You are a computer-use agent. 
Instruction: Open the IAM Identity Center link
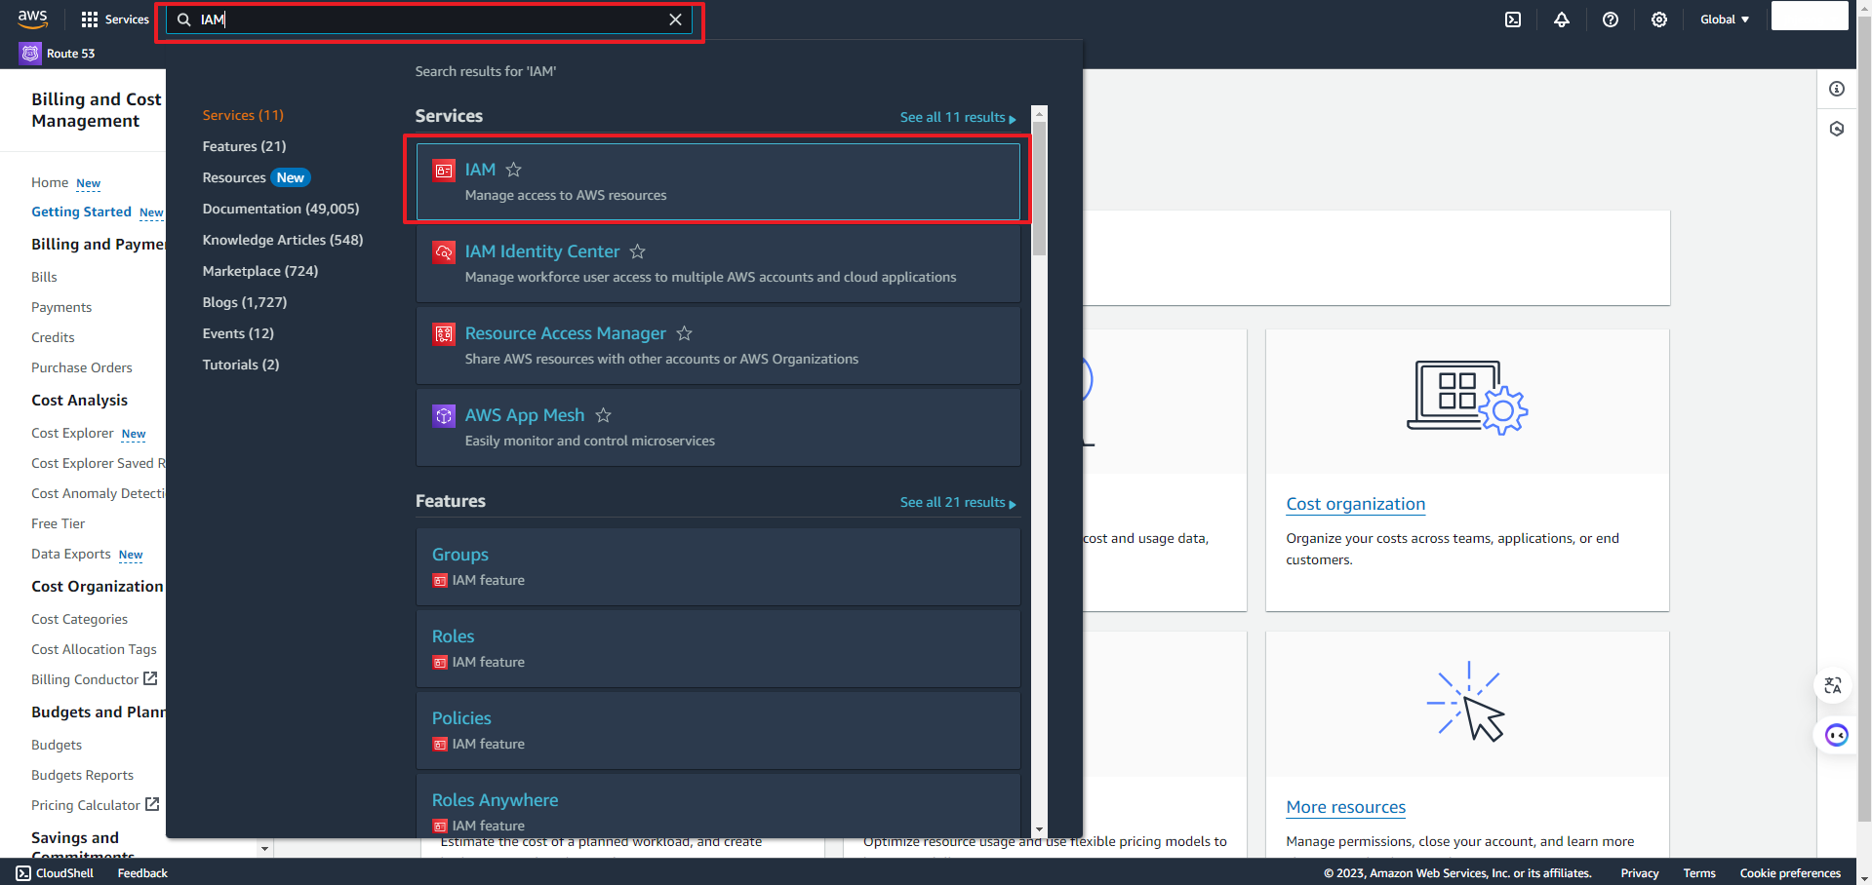click(x=542, y=251)
